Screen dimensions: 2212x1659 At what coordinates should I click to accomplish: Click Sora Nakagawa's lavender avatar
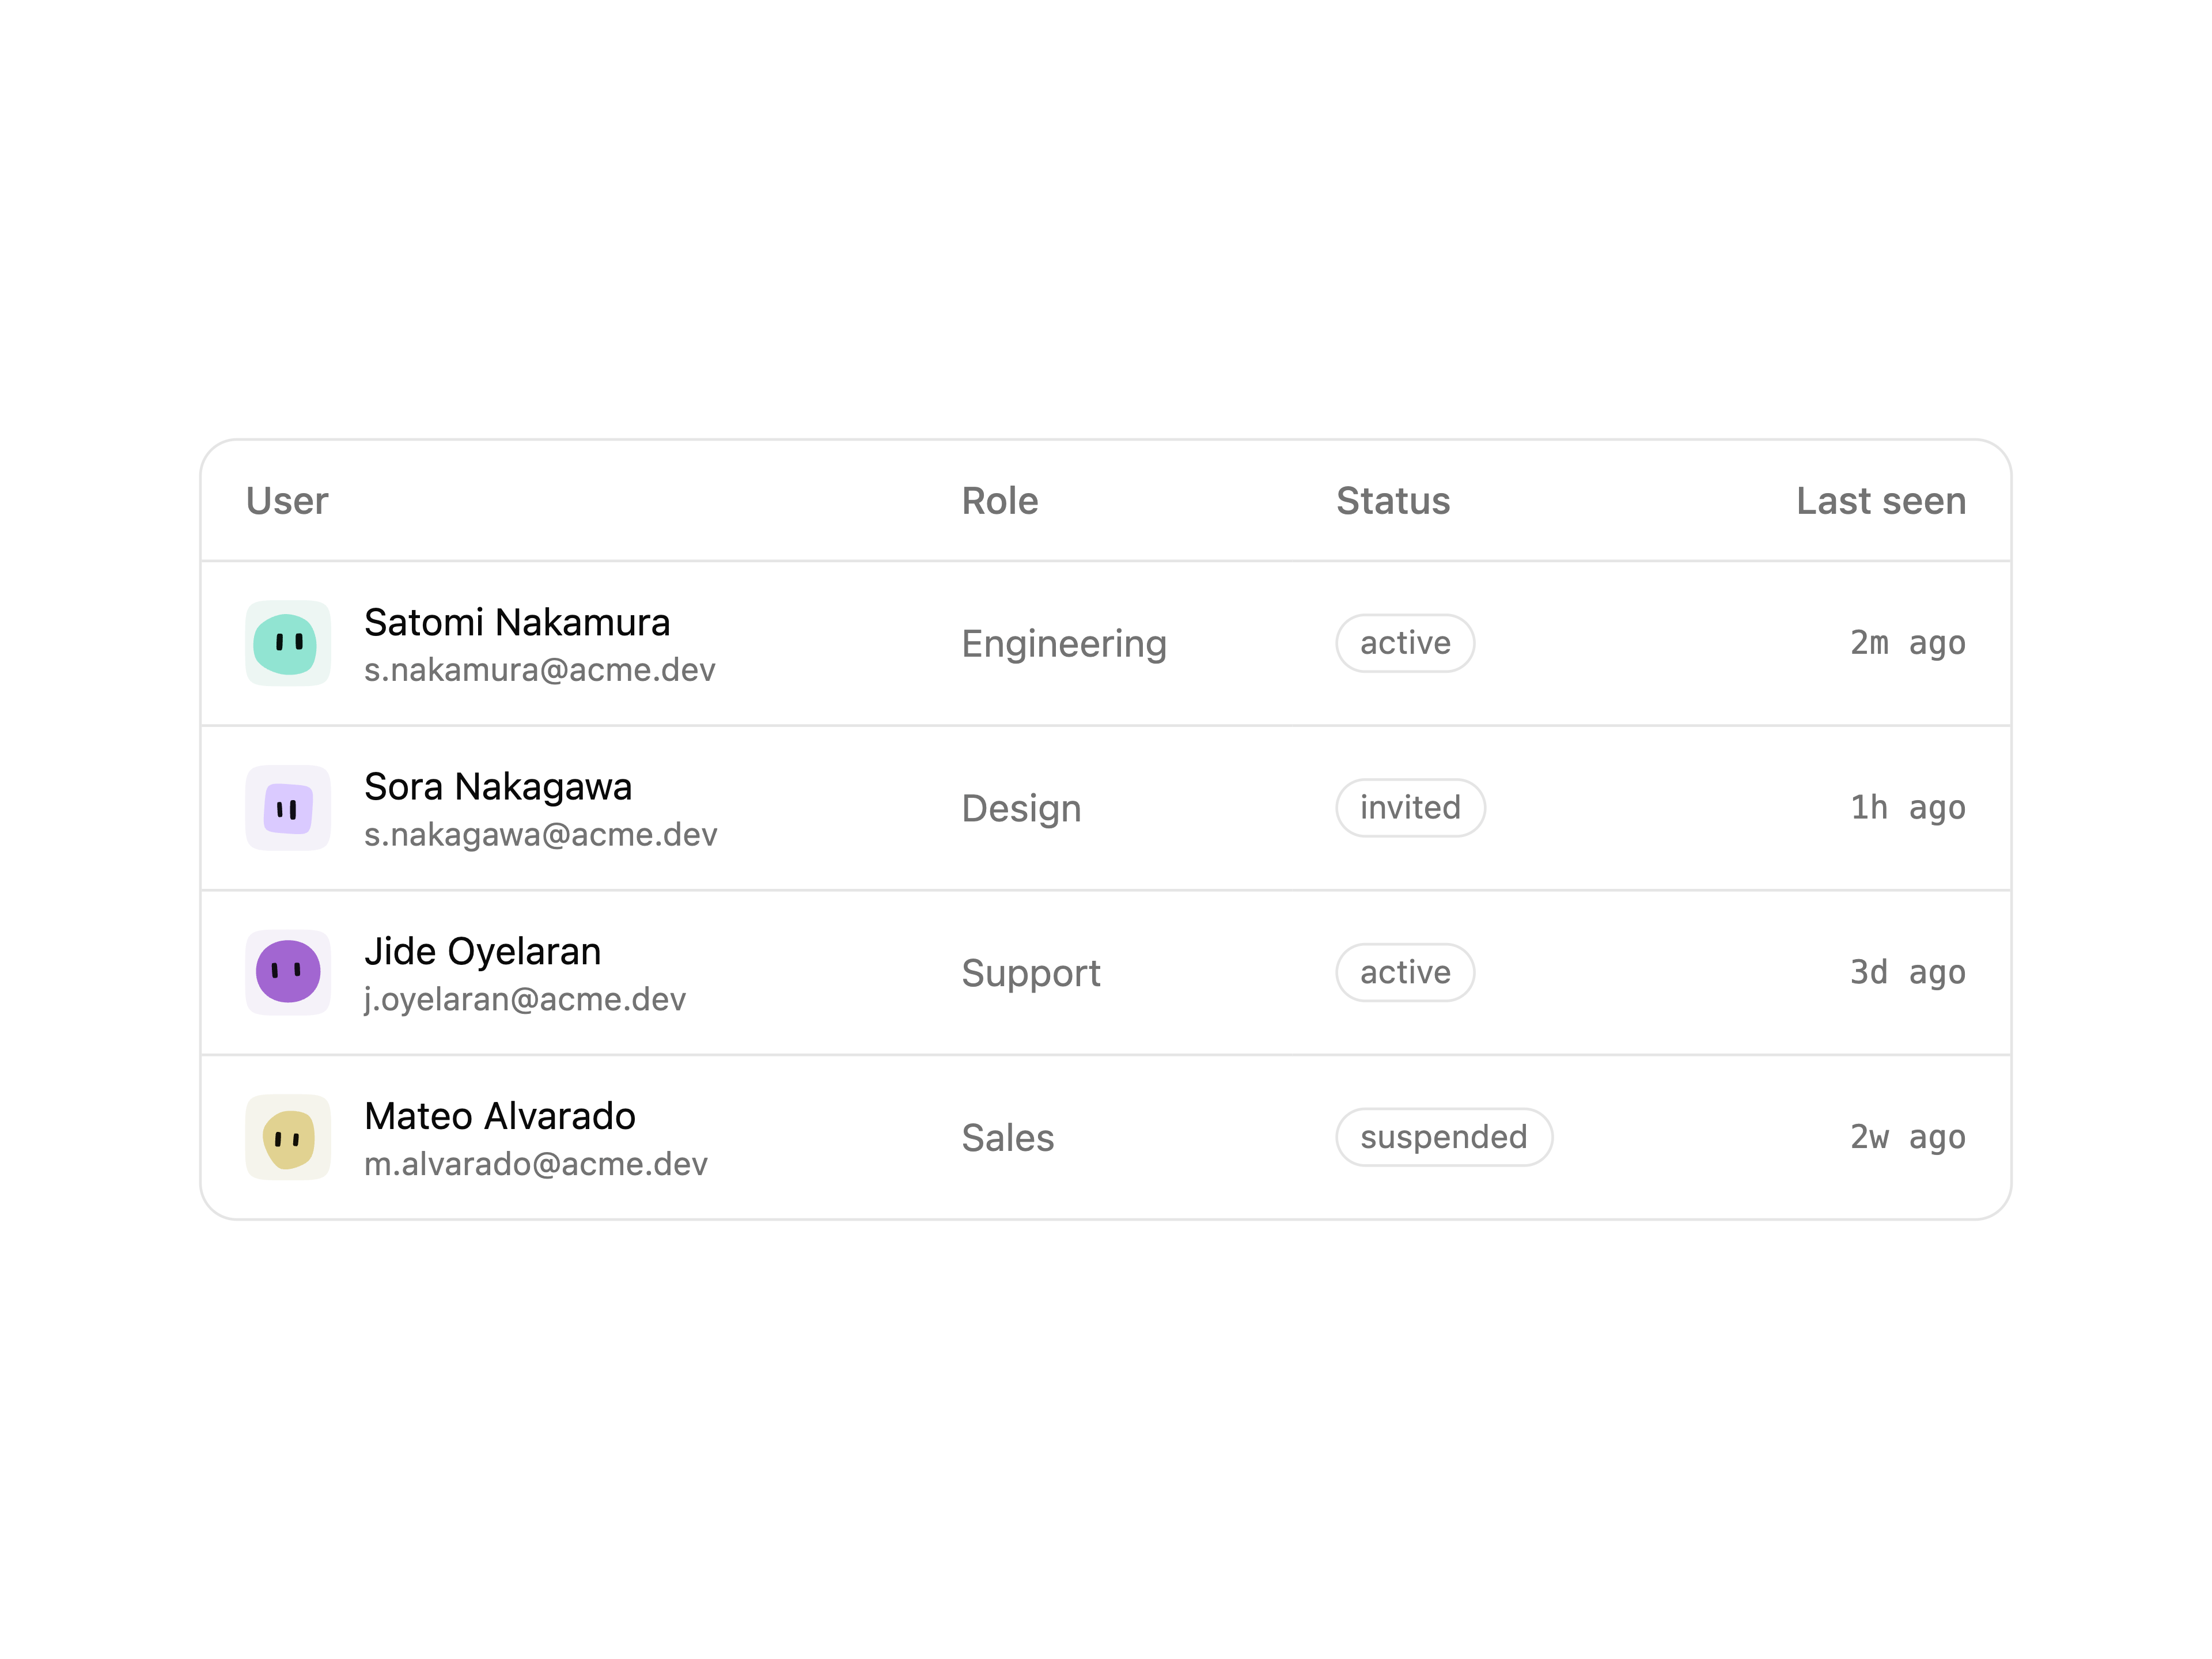288,808
